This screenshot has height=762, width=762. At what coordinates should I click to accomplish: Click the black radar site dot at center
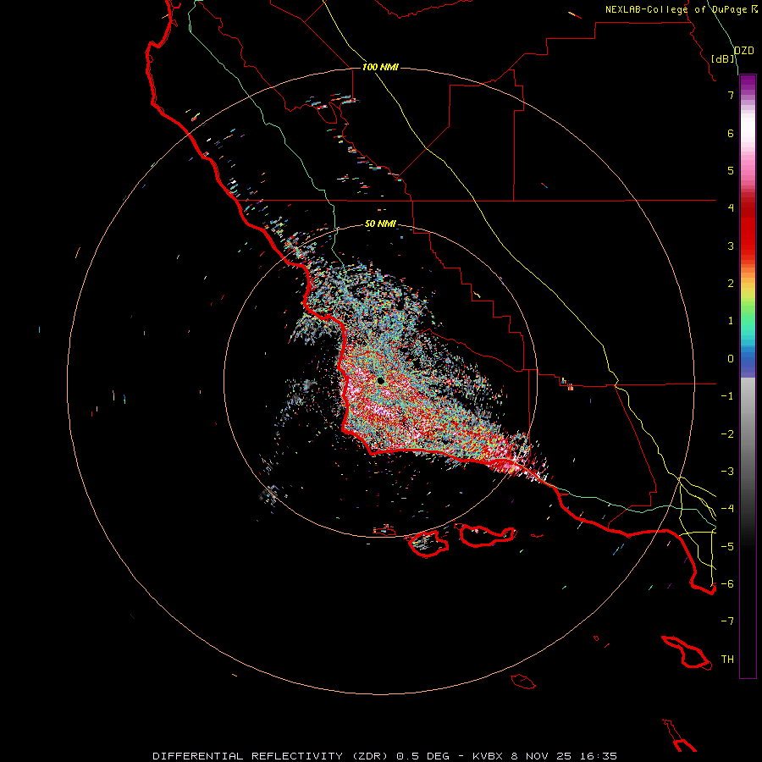click(x=380, y=381)
